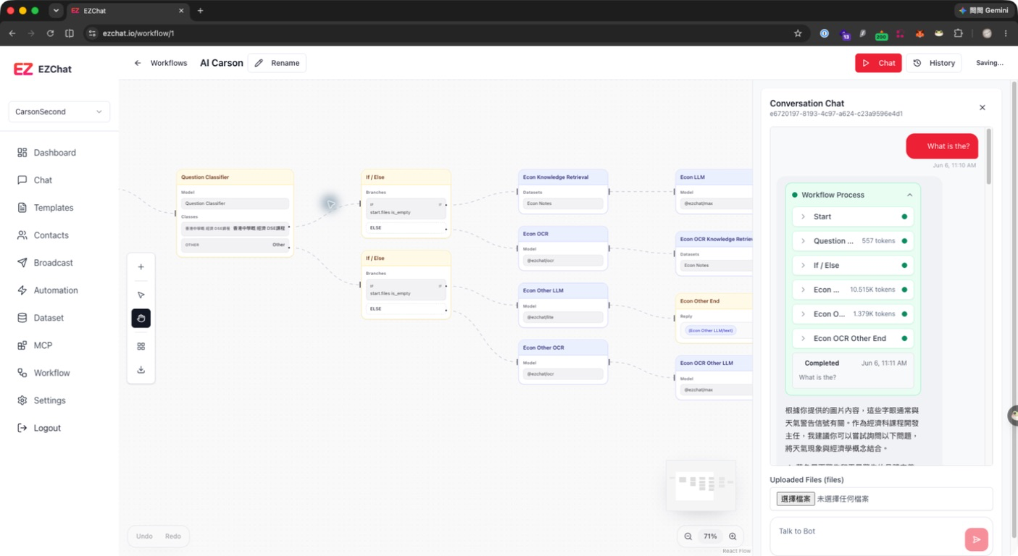
Task: Select the pointer tool in canvas toolbar
Action: pyautogui.click(x=141, y=295)
